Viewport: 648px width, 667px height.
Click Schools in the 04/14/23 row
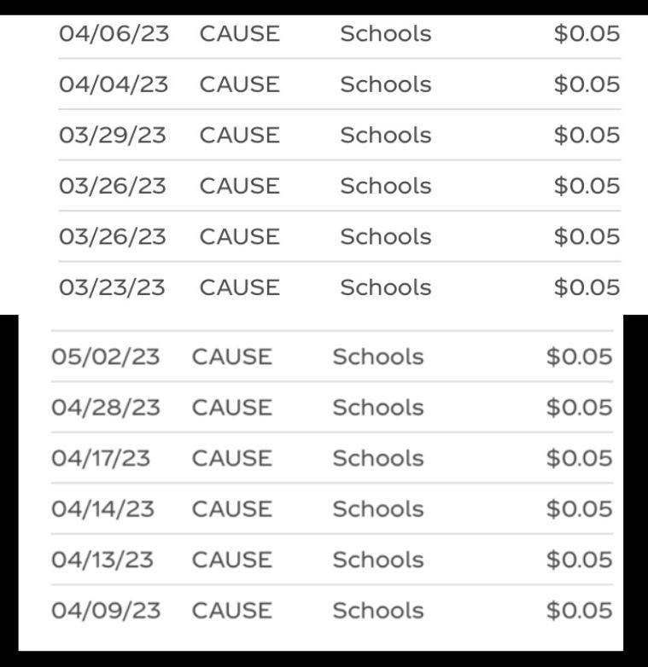(377, 509)
